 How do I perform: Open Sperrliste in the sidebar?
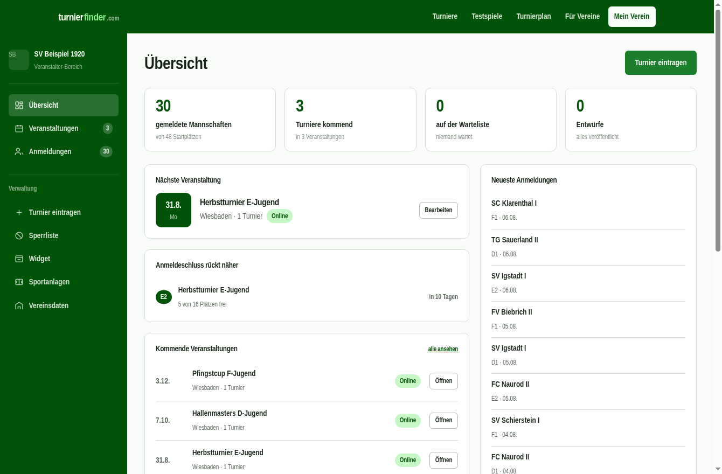coord(64,235)
